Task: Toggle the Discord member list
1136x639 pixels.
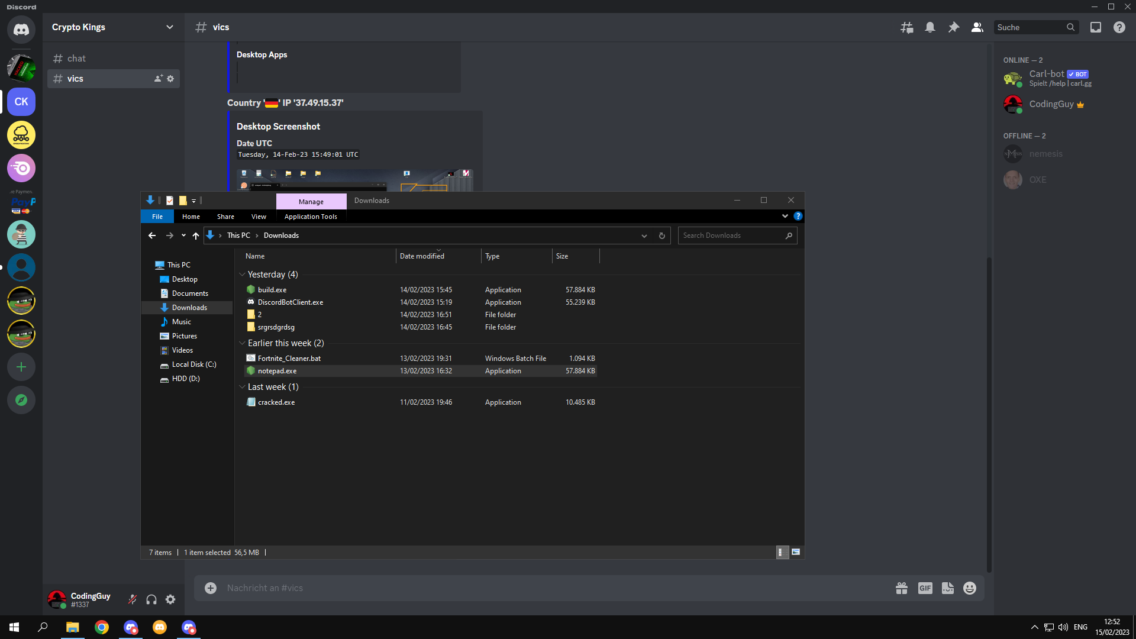Action: click(977, 27)
